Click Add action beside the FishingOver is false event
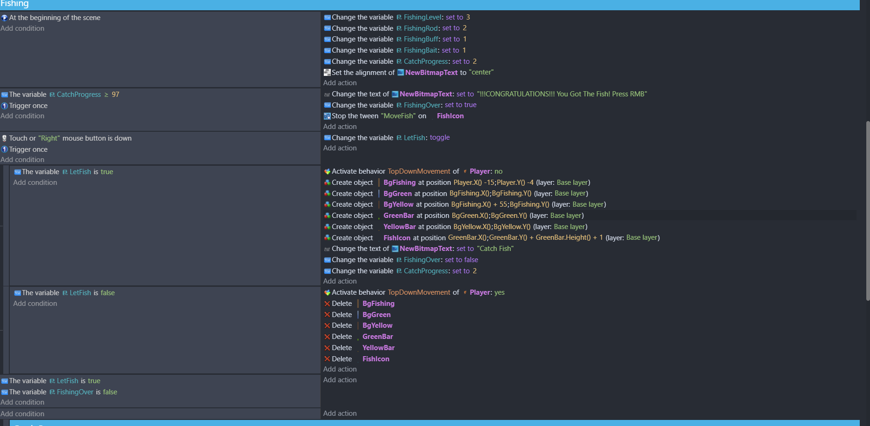870x426 pixels. (x=340, y=380)
